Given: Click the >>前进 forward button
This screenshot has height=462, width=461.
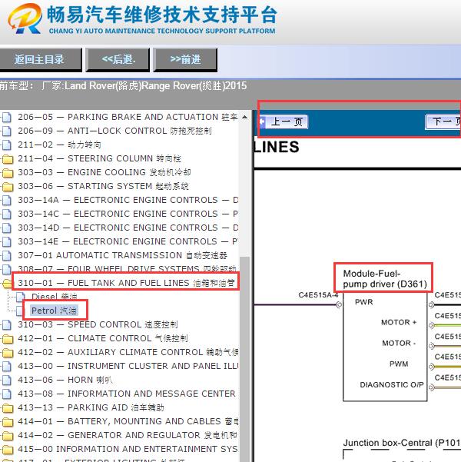Looking at the screenshot, I should 185,59.
